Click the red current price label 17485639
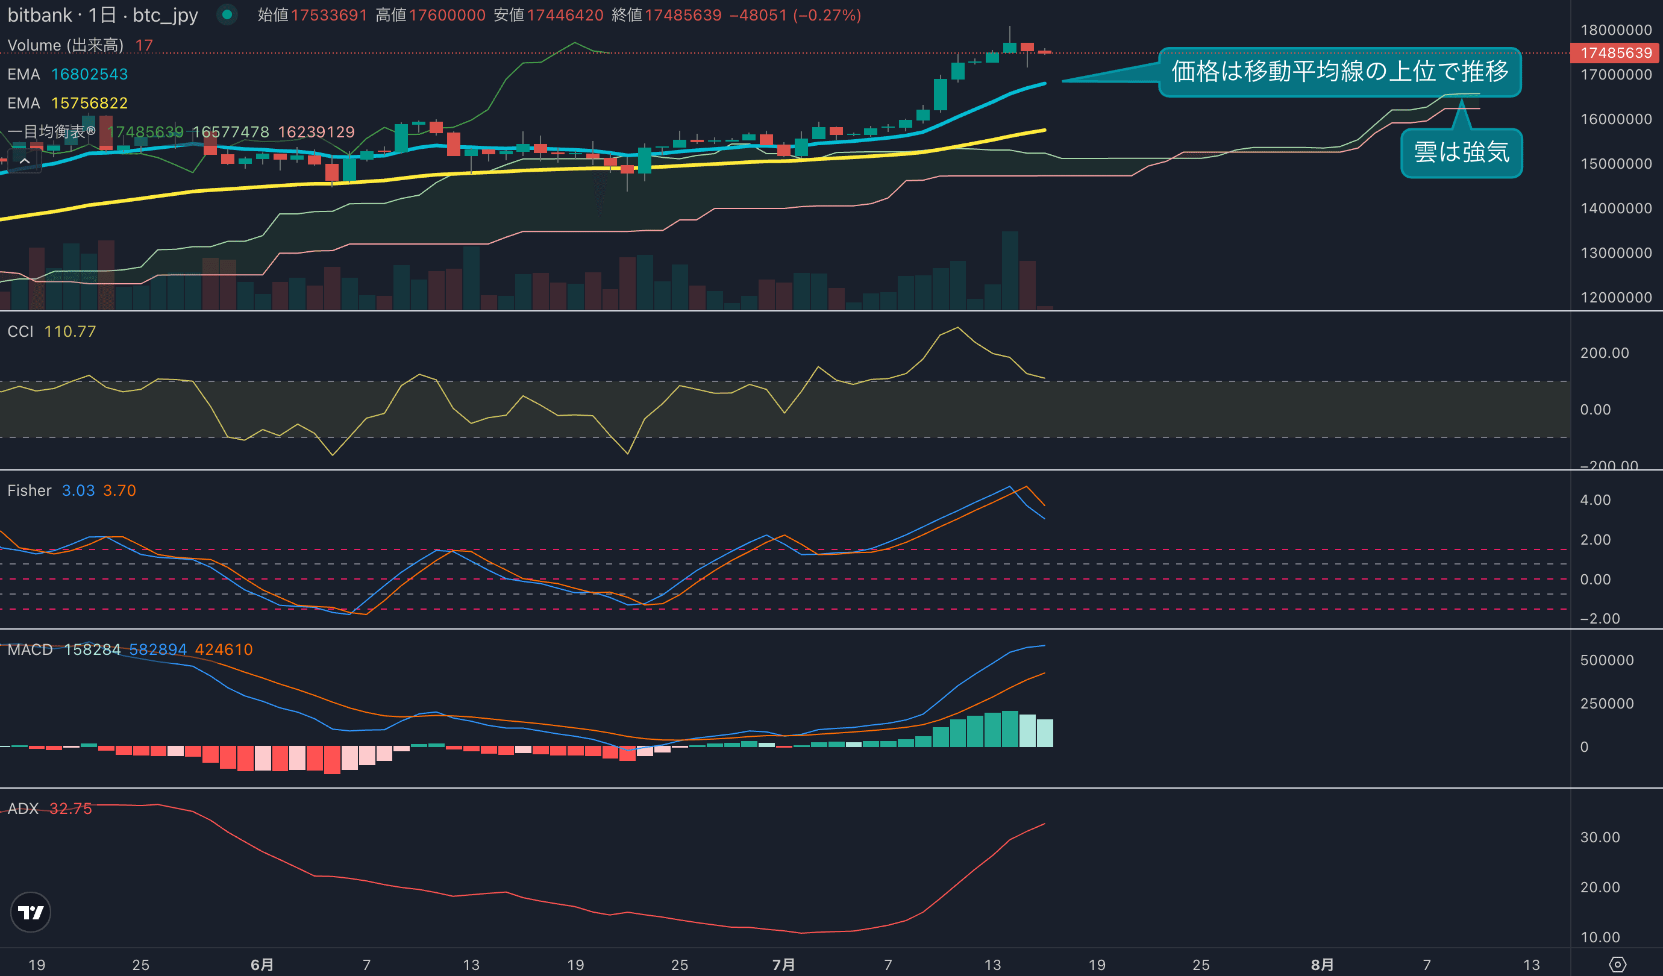Viewport: 1663px width, 976px height. [x=1615, y=53]
